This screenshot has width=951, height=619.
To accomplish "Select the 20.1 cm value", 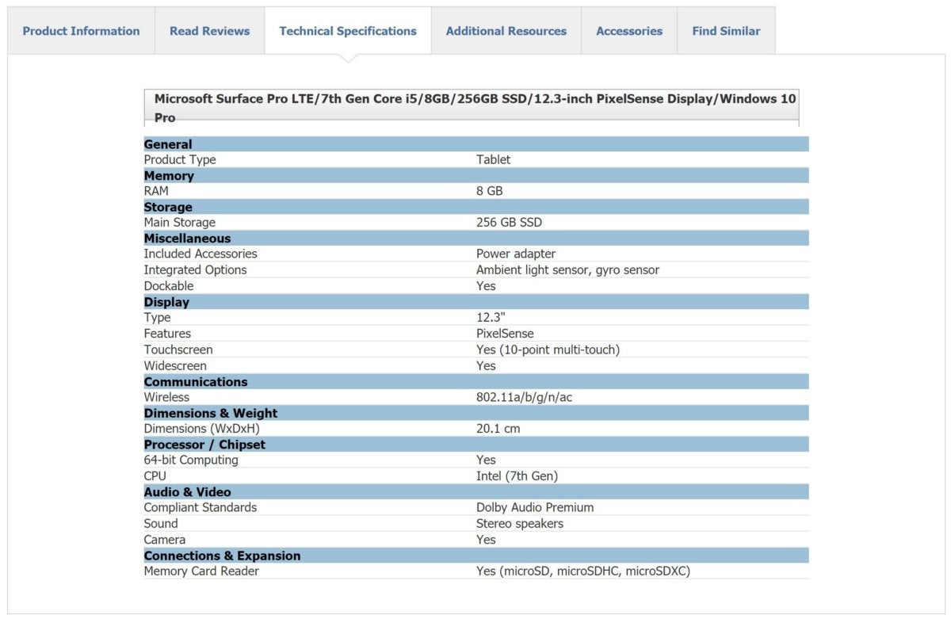I will pos(498,429).
